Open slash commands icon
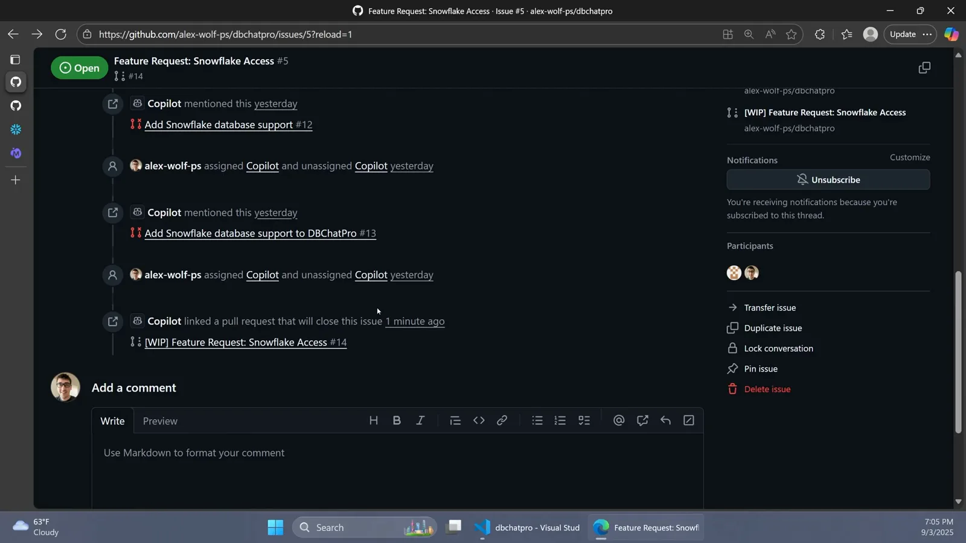The height and width of the screenshot is (543, 966). pos(689,421)
